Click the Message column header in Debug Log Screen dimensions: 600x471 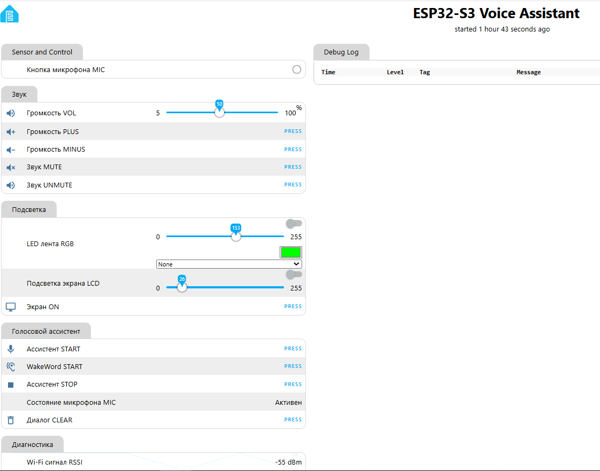coord(528,72)
